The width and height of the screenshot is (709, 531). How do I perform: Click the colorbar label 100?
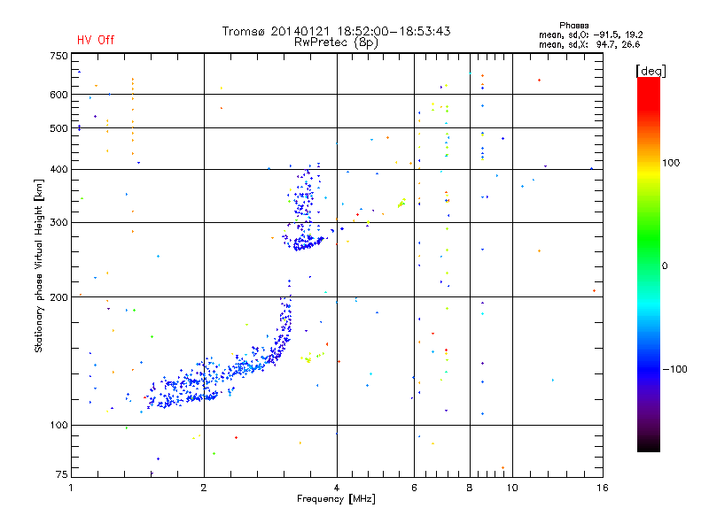671,163
